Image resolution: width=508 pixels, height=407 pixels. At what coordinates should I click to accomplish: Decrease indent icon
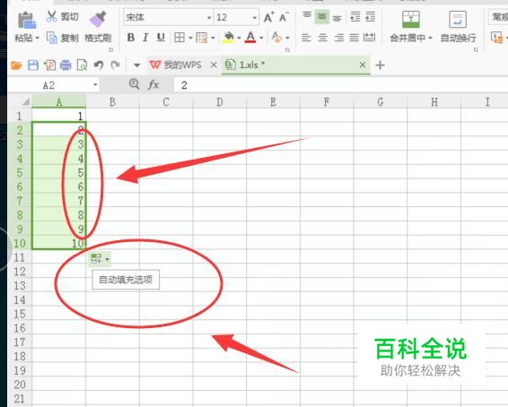click(355, 17)
